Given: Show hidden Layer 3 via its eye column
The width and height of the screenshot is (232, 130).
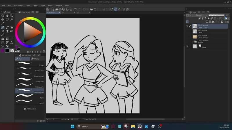Looking at the screenshot, I should 187,31.
